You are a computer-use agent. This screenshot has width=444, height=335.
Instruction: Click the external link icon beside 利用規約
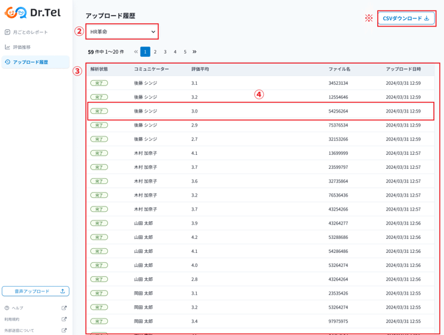tap(64, 319)
